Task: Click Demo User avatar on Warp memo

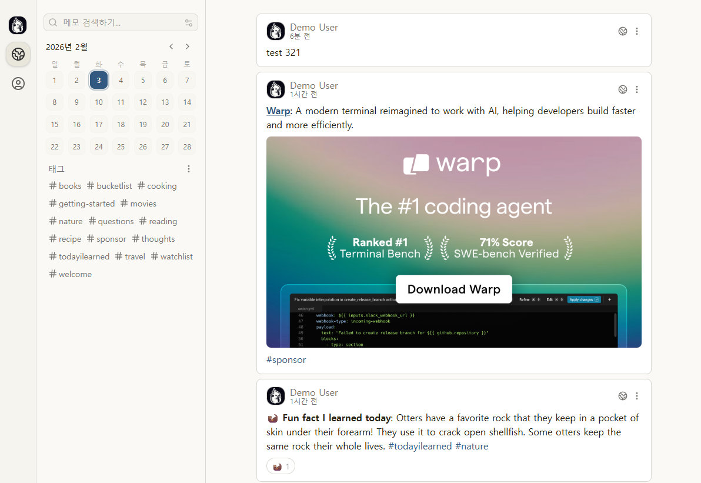Action: click(x=276, y=89)
